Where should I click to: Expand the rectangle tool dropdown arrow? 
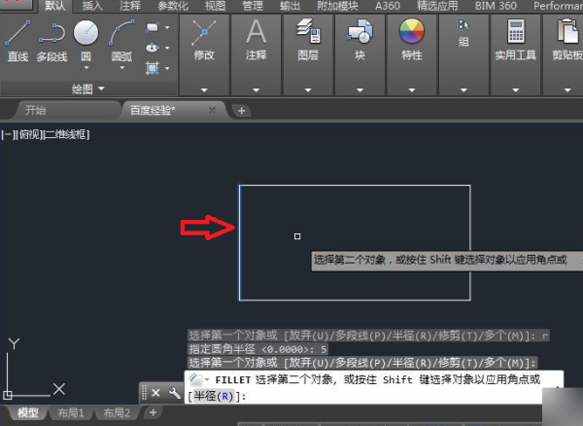(167, 27)
